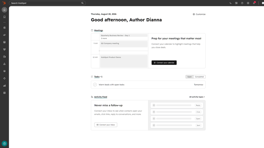
Task: Click the Reply pill in activity preview
Action: click(198, 105)
